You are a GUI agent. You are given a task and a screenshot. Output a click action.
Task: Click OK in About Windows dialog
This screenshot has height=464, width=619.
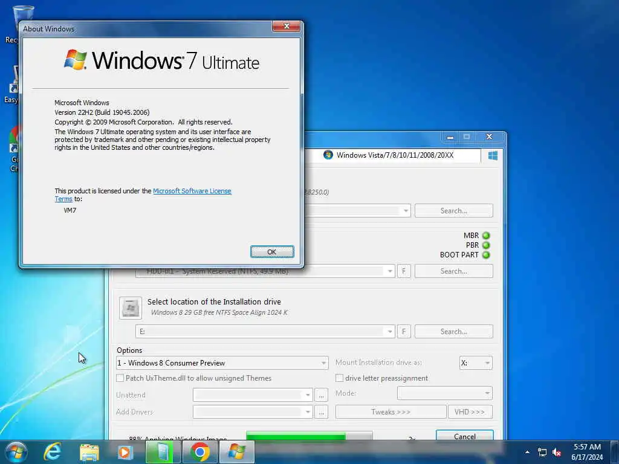272,252
